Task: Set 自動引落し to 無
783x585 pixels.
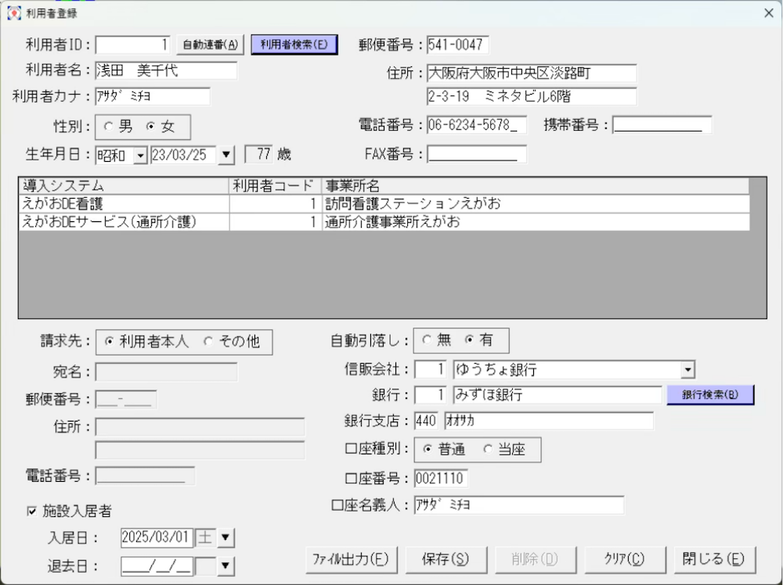Action: pos(427,340)
